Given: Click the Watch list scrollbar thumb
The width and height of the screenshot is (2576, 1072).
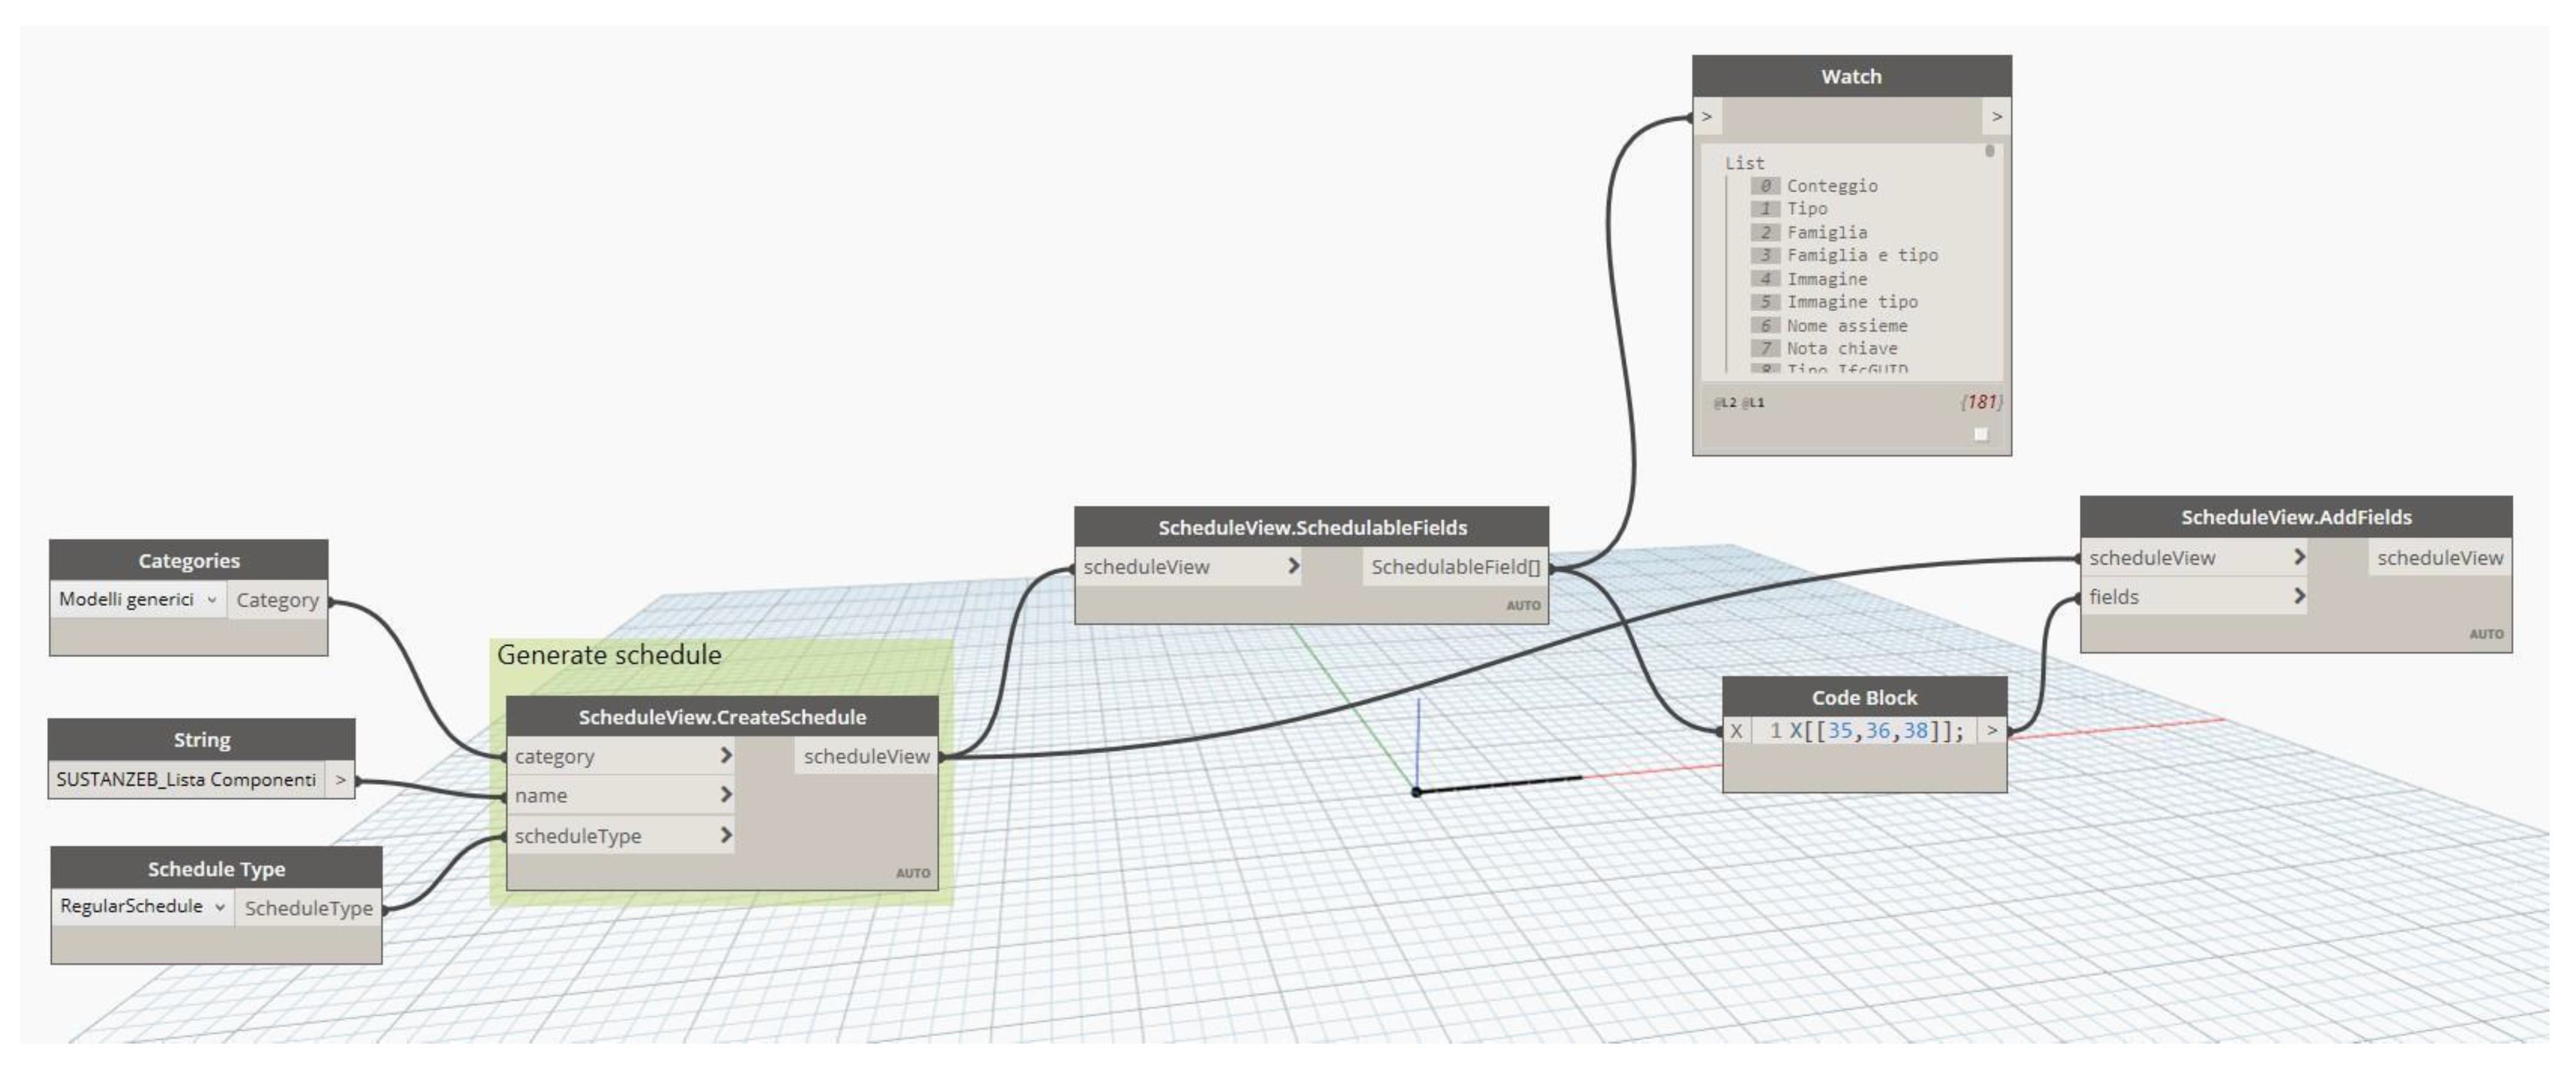Looking at the screenshot, I should coord(1989,152).
